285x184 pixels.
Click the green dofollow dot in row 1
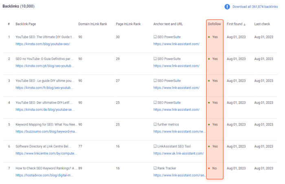click(209, 37)
